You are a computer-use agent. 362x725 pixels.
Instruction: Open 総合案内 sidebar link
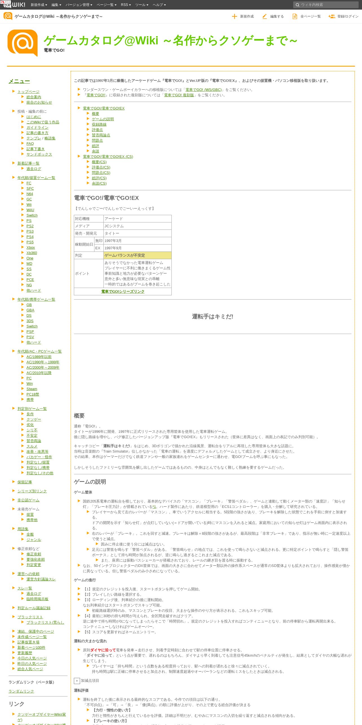(x=34, y=97)
